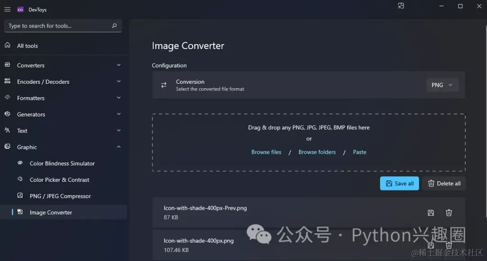Click the DevToys app logo icon
This screenshot has height=261, width=487.
coord(20,9)
